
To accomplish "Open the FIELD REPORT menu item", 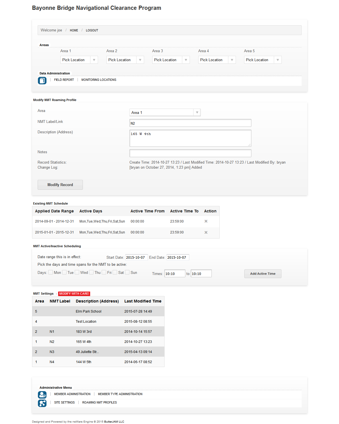I will point(64,80).
